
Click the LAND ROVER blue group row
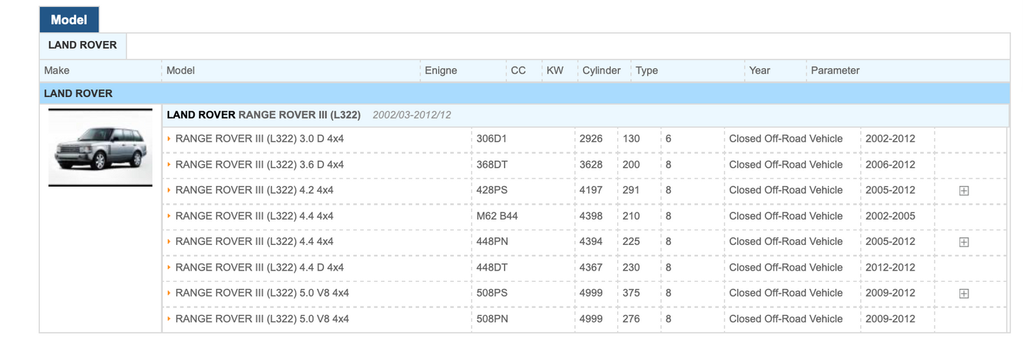coord(525,93)
